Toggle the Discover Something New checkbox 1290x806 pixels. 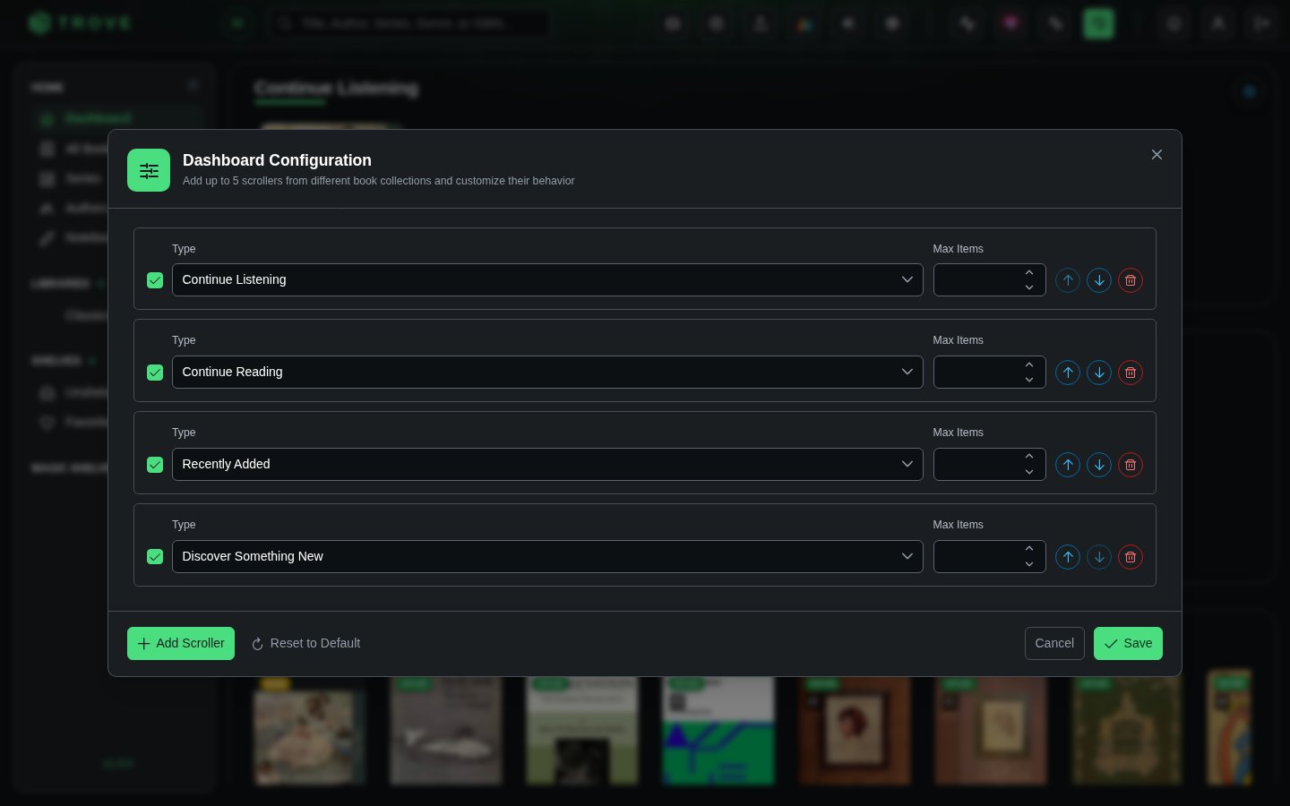coord(155,557)
